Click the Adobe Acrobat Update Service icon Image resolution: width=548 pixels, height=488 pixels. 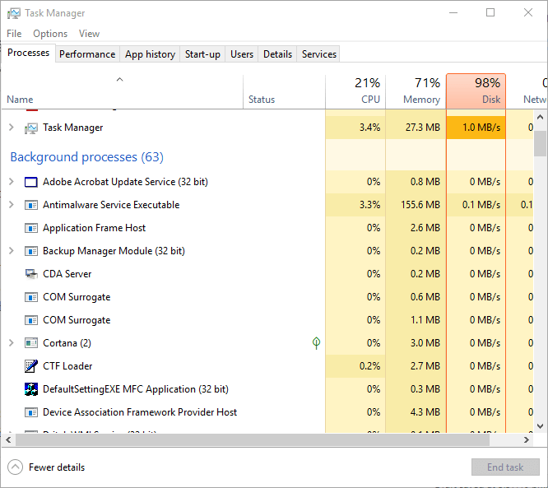click(x=30, y=182)
